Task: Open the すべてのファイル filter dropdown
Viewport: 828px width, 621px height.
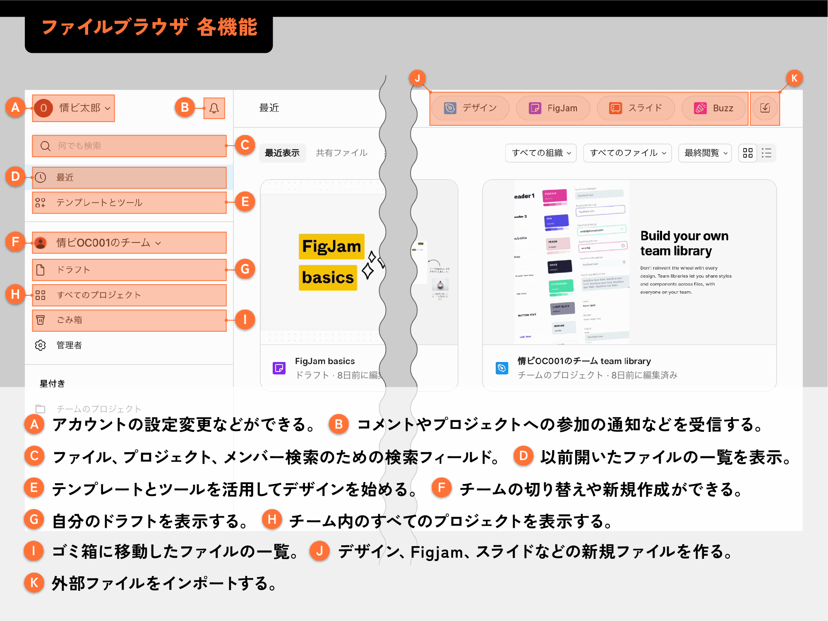Action: pos(627,153)
